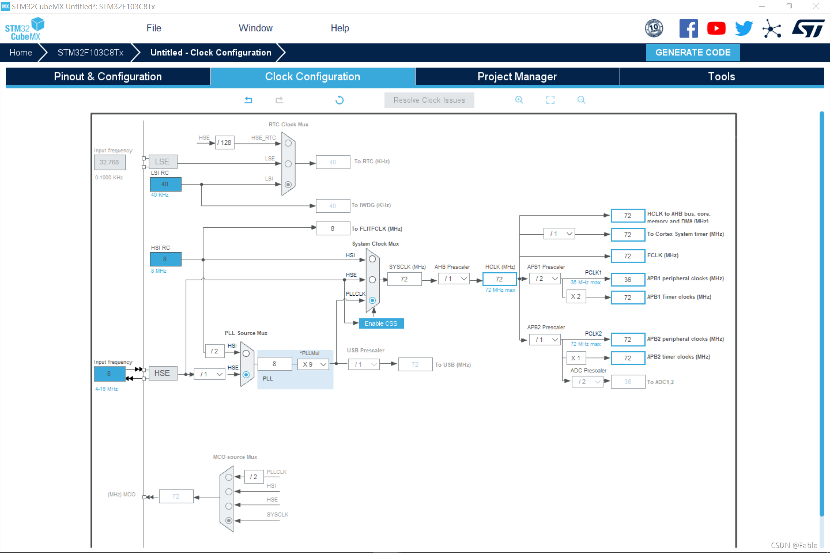The height and width of the screenshot is (553, 830).
Task: Click the APB2 timer clocks value box
Action: [x=628, y=358]
